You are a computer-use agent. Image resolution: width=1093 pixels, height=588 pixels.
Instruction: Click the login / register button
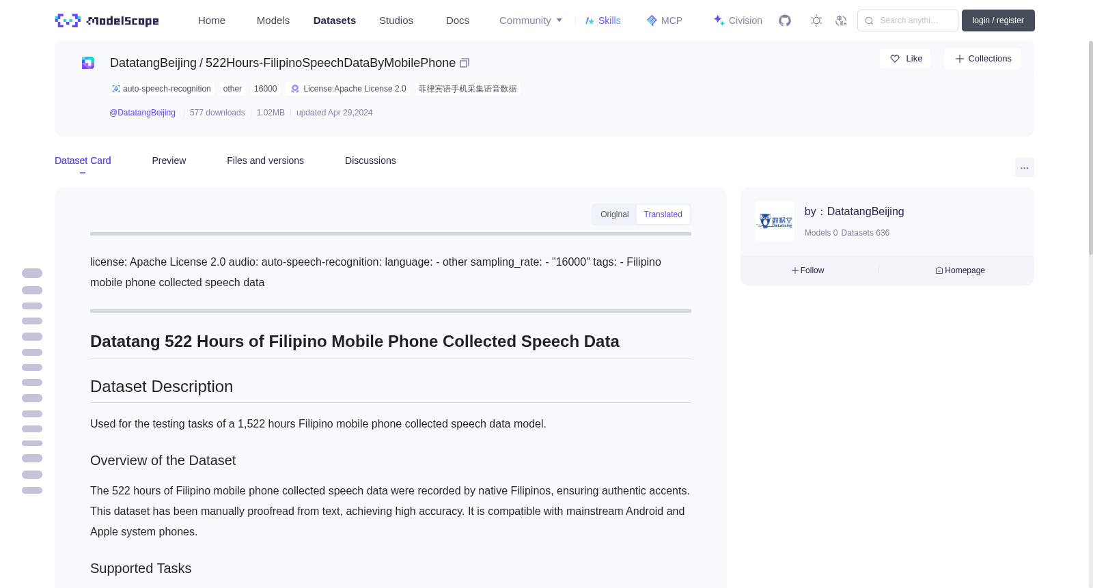[998, 20]
